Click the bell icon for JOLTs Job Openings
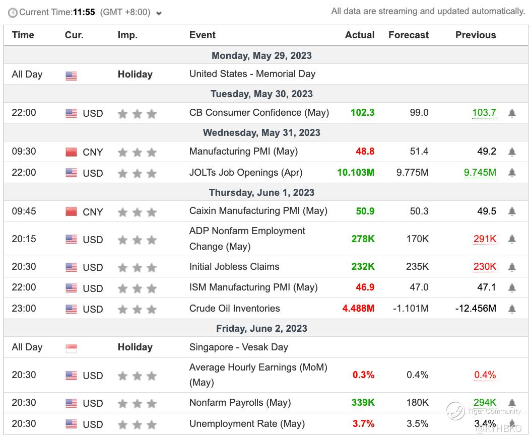The height and width of the screenshot is (441, 532). tap(512, 173)
